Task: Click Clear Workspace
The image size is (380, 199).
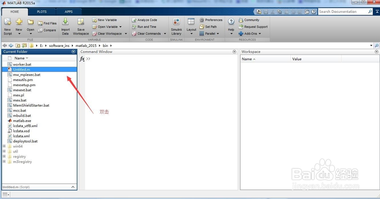Action: (107, 34)
